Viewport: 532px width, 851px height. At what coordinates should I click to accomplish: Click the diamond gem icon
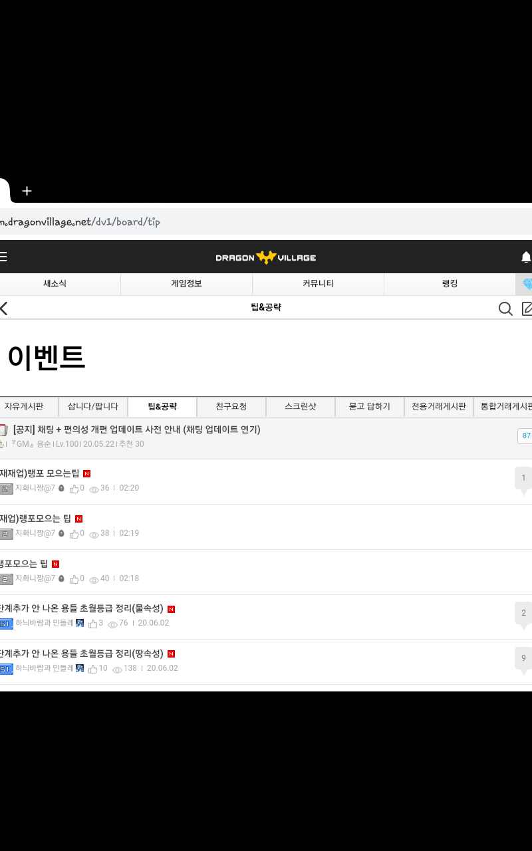click(527, 284)
